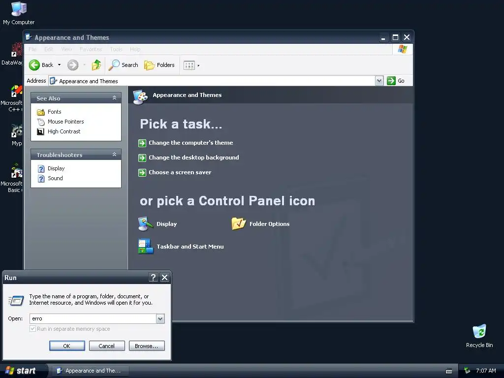Toggle the Folders pane toolbar button
The image size is (504, 378).
(x=159, y=65)
